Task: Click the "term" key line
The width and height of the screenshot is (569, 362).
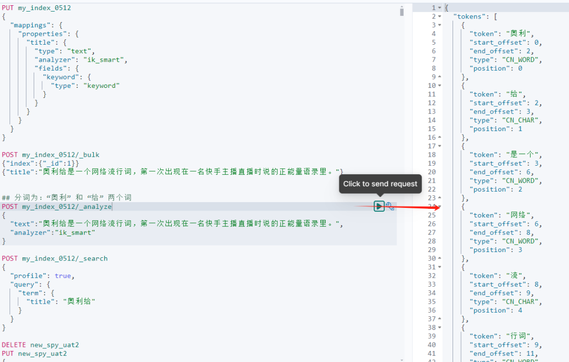Action: coord(36,293)
